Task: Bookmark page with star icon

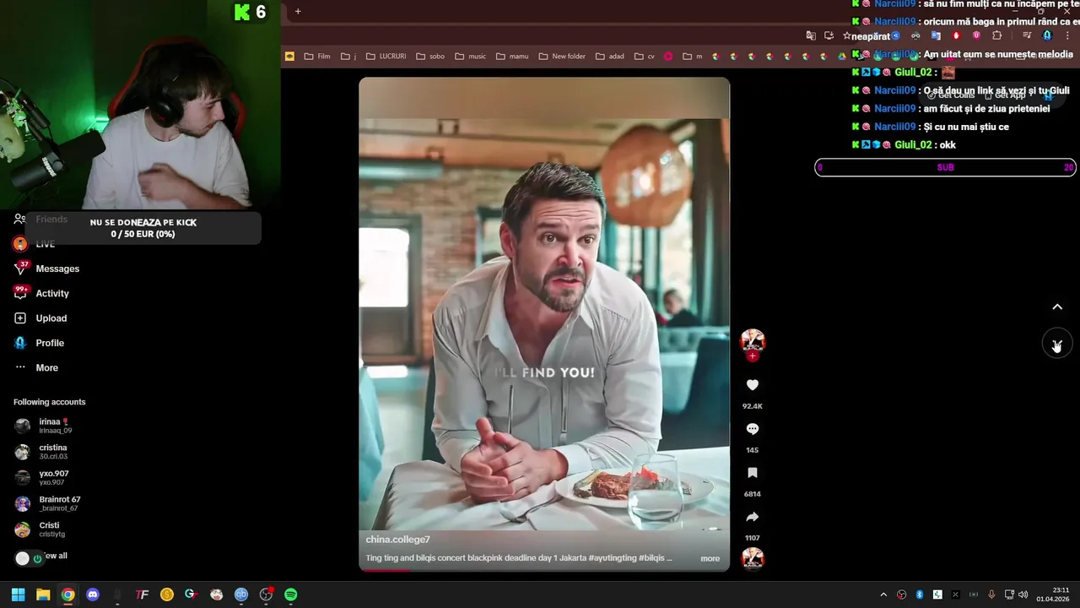Action: click(x=847, y=35)
